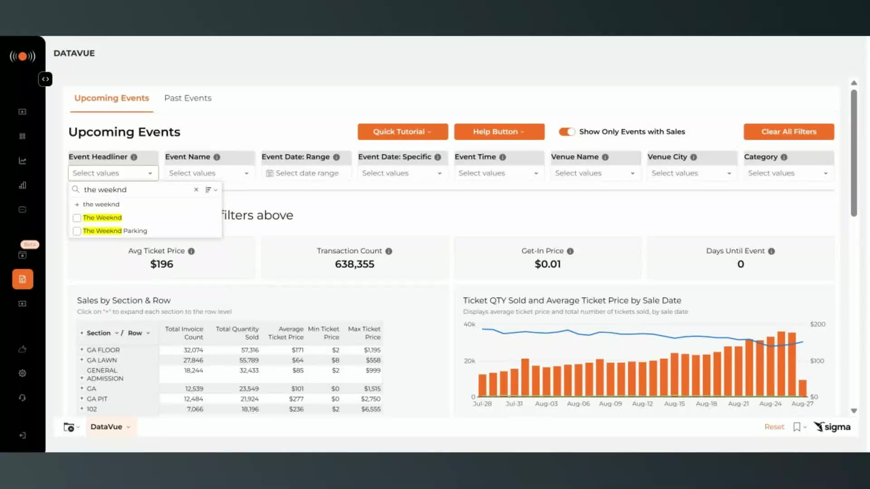Open the Venue City Select values dropdown
Image resolution: width=870 pixels, height=489 pixels.
(x=692, y=173)
